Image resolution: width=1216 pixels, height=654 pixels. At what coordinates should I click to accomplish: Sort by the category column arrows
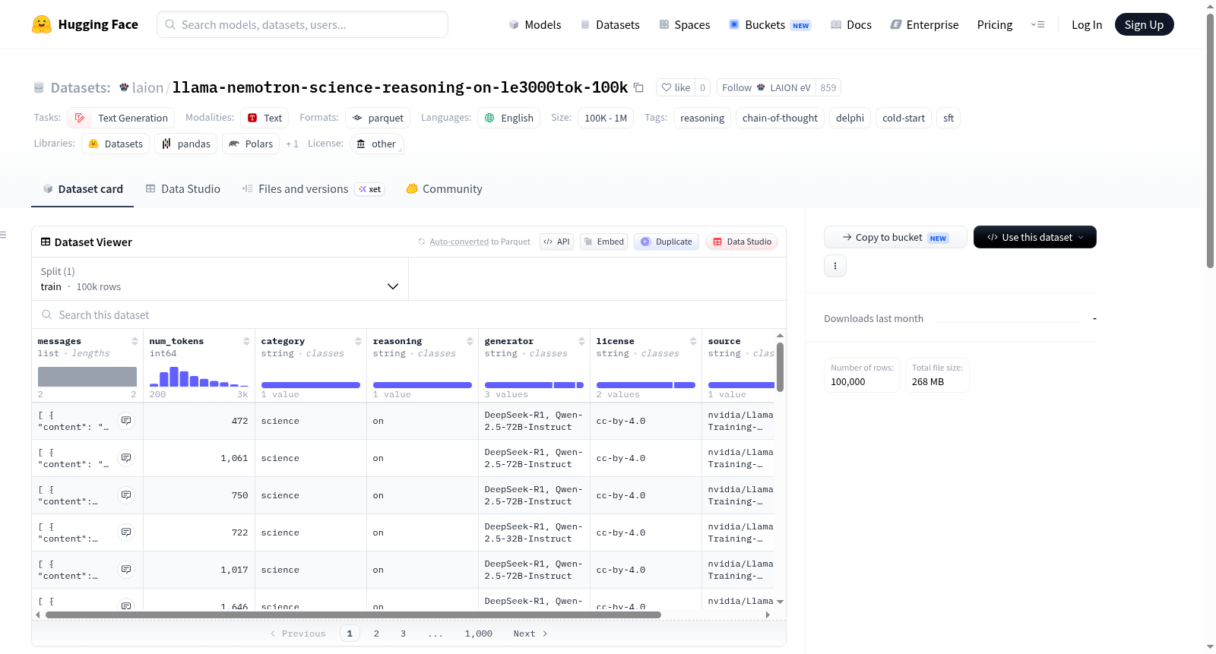[358, 341]
